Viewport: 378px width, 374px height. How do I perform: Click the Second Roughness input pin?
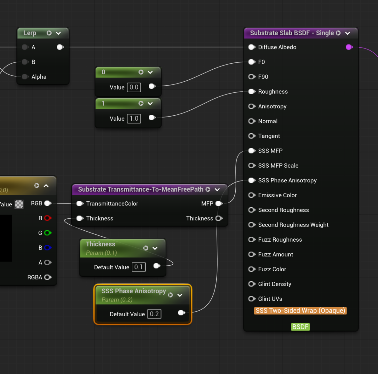252,210
